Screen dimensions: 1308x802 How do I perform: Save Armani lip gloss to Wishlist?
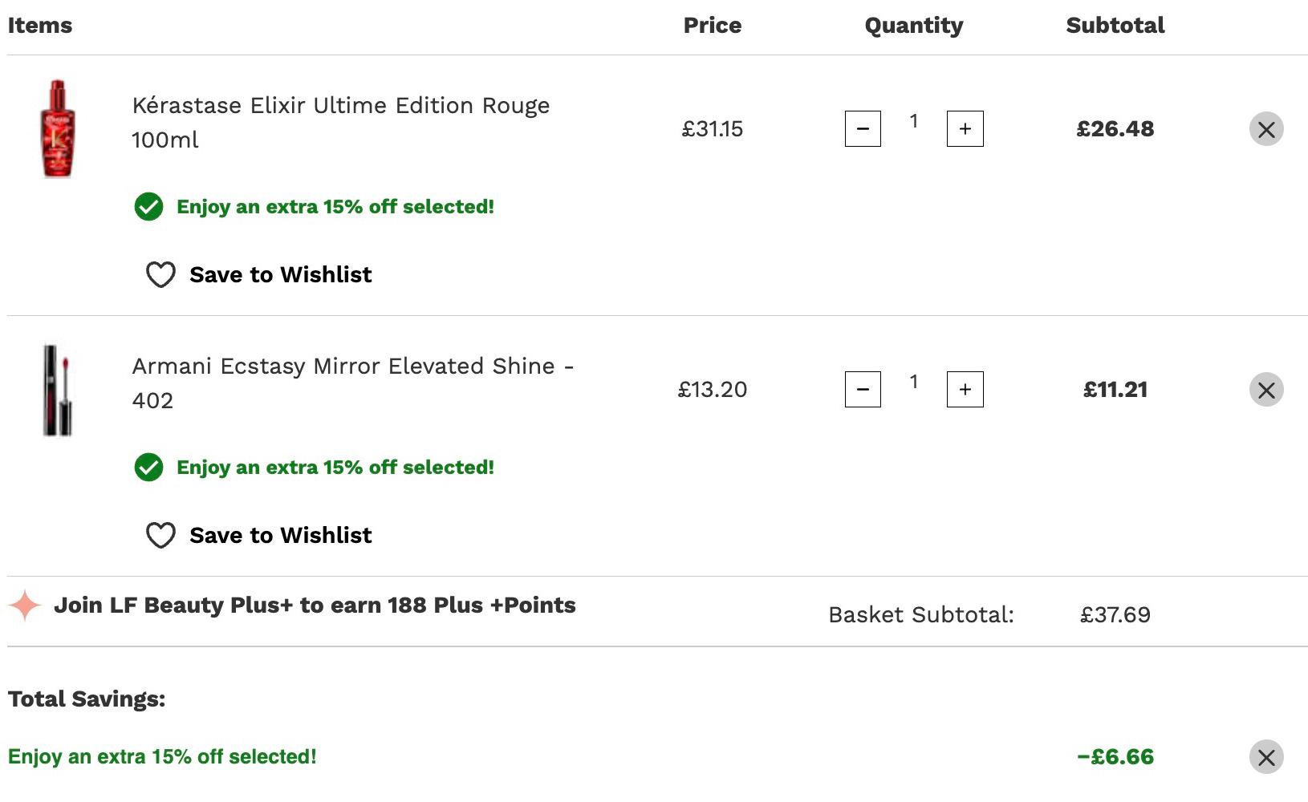pos(258,535)
